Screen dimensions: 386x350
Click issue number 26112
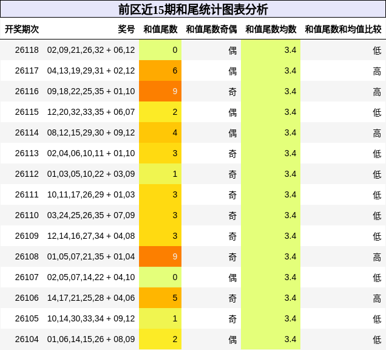point(27,174)
